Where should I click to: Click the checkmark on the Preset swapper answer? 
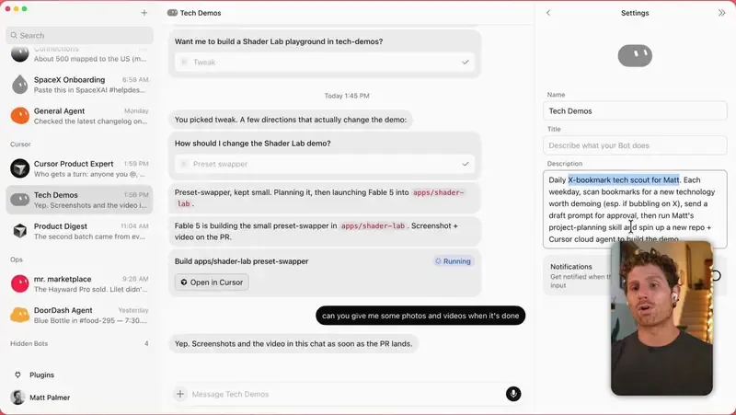click(466, 164)
